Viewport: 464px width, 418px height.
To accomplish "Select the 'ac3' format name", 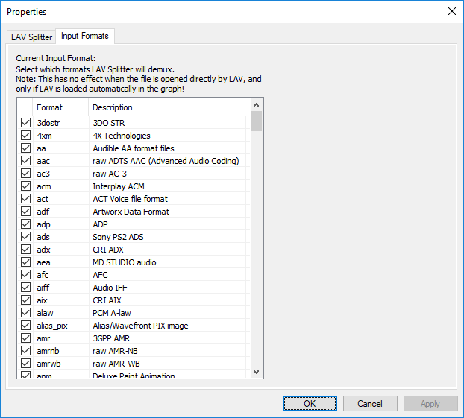I will pos(43,174).
